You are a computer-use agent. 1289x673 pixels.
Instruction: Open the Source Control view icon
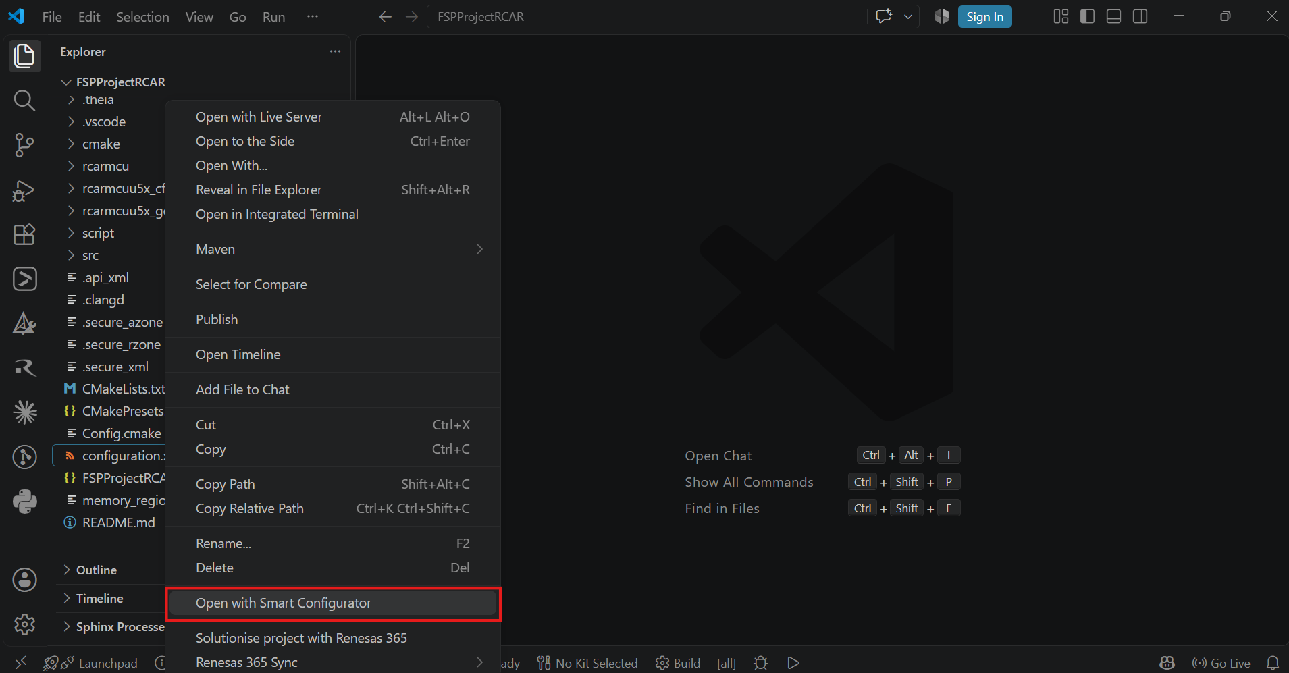click(x=24, y=145)
